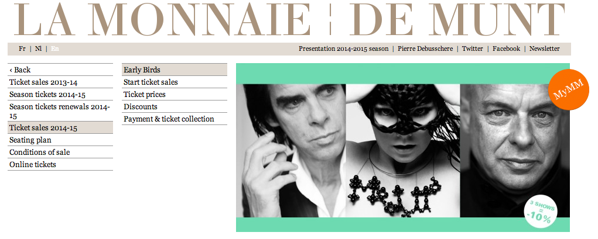
Task: Visit the Twitter link
Action: point(473,49)
